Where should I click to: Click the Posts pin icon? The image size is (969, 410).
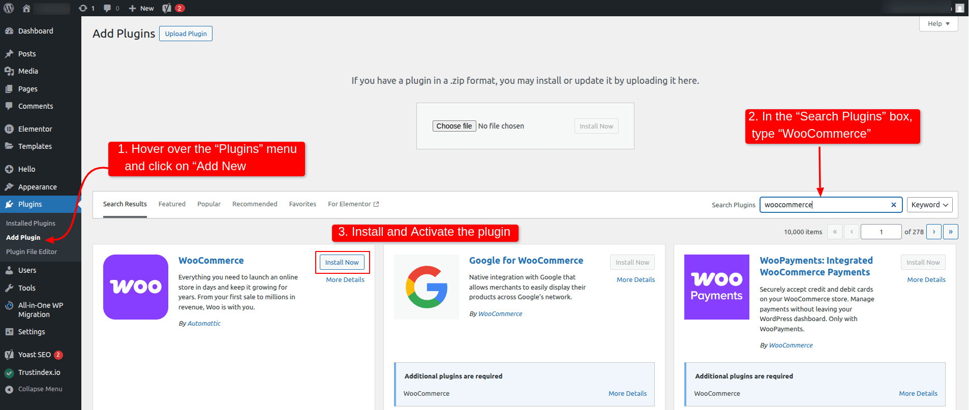[x=9, y=54]
